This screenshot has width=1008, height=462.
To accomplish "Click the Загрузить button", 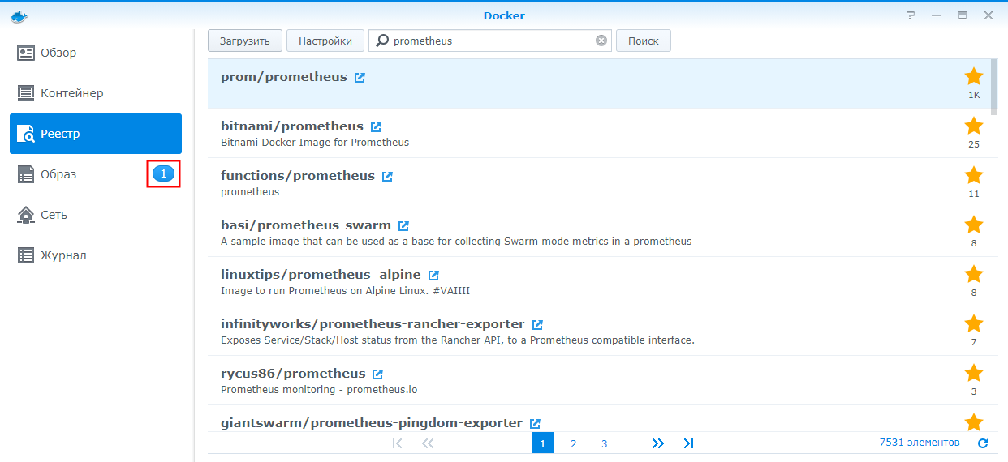I will click(x=244, y=41).
